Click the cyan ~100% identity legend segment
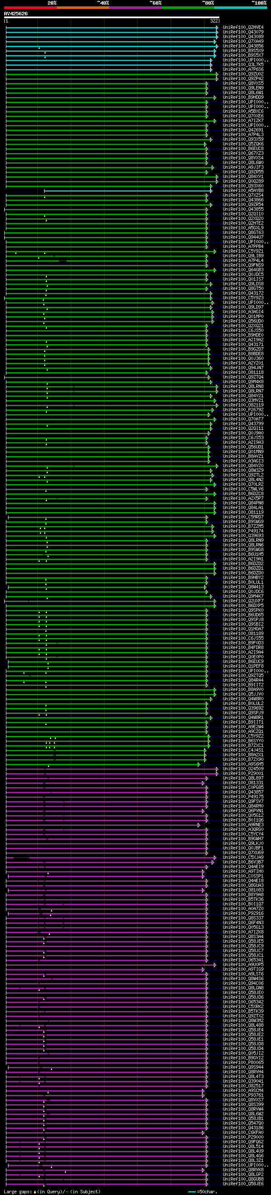This screenshot has height=1195, width=271. coord(241,8)
